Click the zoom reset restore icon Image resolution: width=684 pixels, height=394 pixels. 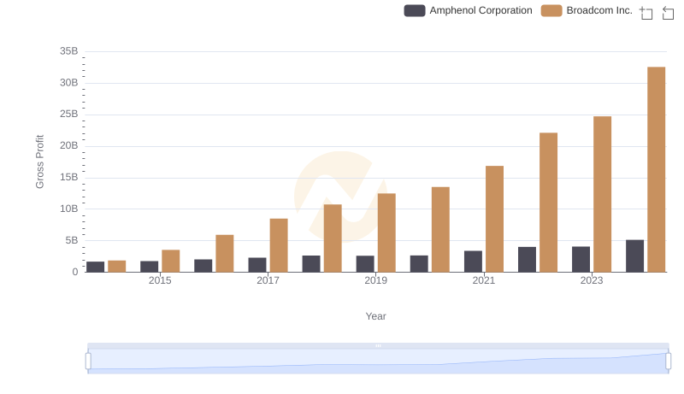coord(668,13)
